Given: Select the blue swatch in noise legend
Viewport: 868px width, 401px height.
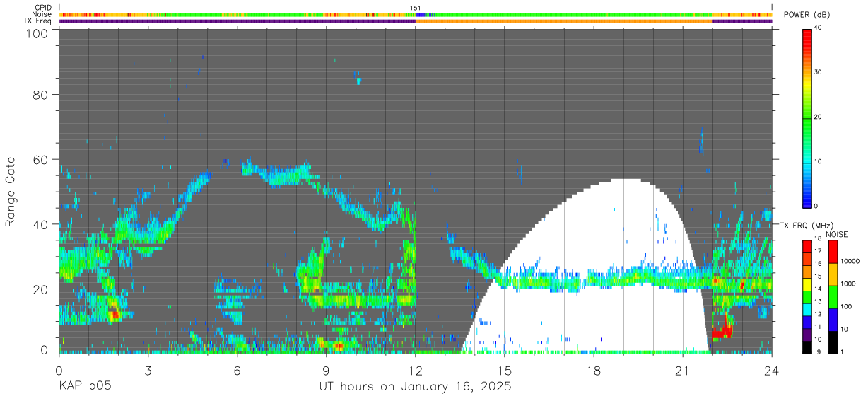Looking at the screenshot, I should (x=833, y=320).
